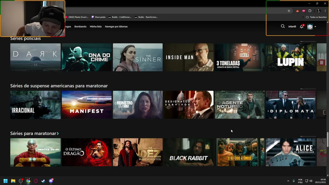This screenshot has height=185, width=329.
Task: Open The Sinner series card
Action: coord(138,57)
